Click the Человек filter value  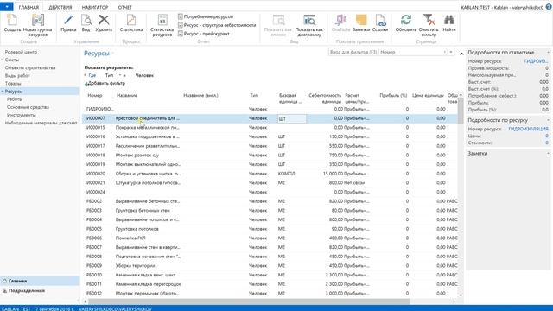coord(144,75)
